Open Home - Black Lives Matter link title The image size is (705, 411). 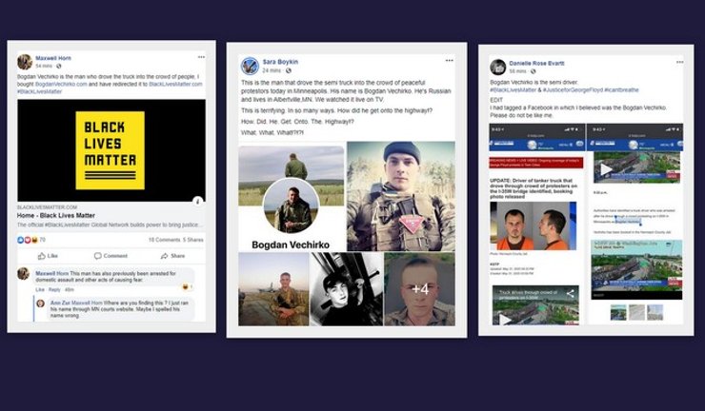(56, 216)
